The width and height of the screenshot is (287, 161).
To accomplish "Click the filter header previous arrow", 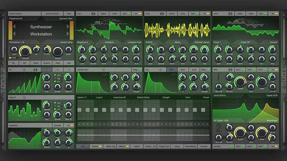I will 229,70.
